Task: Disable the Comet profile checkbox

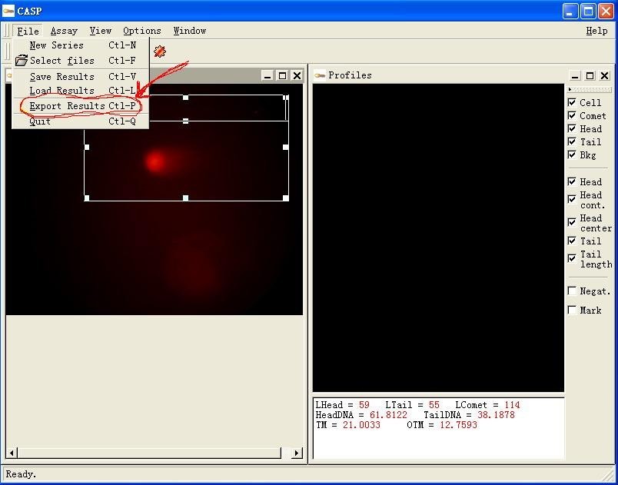Action: [572, 115]
